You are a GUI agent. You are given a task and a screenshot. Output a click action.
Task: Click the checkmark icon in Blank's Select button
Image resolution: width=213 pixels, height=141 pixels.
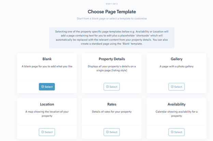[43, 87]
